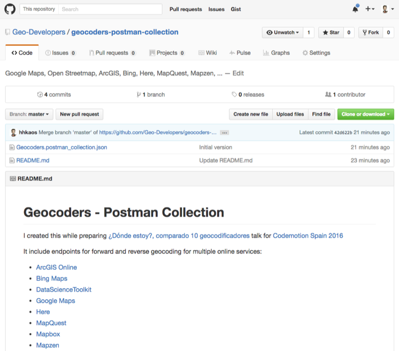Open the MapQuest link
The height and width of the screenshot is (351, 399).
pos(51,323)
